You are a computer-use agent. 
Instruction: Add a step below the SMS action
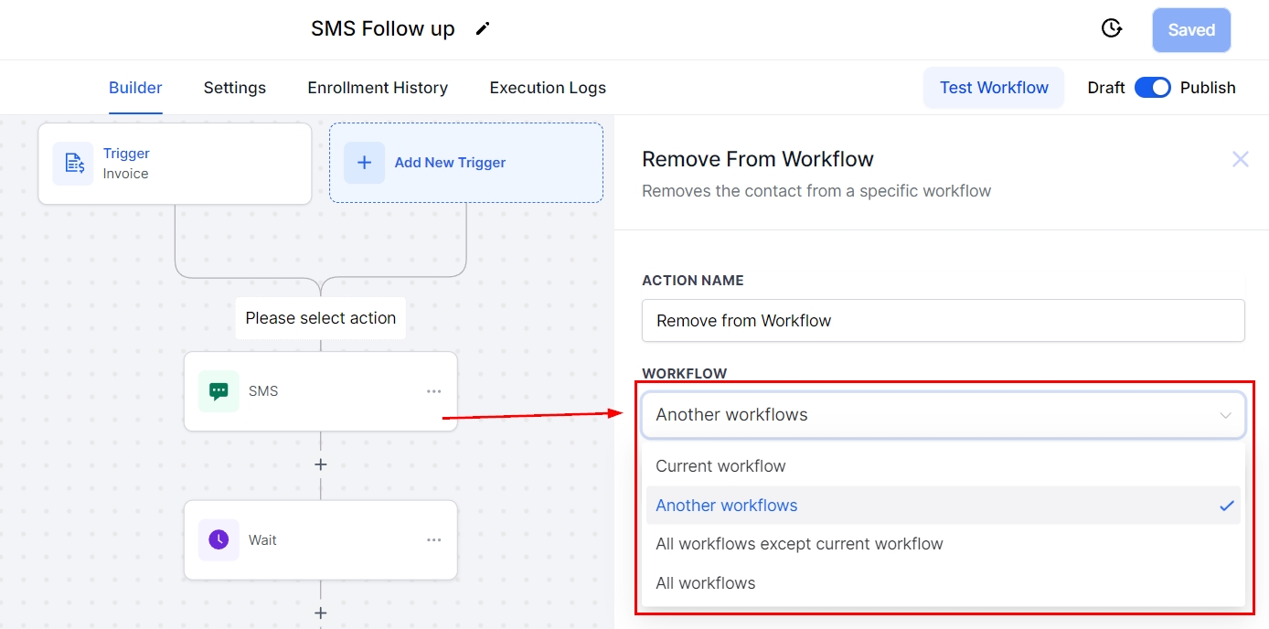tap(320, 464)
